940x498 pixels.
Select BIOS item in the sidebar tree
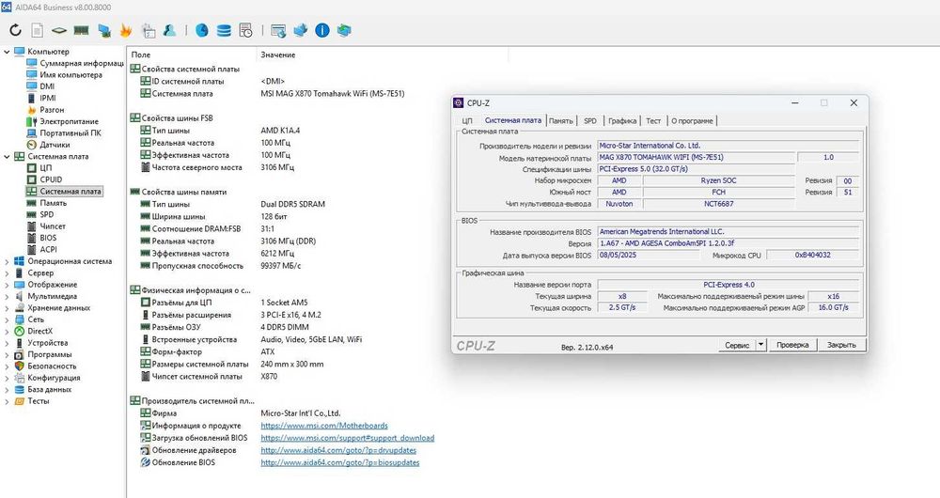[x=48, y=238]
